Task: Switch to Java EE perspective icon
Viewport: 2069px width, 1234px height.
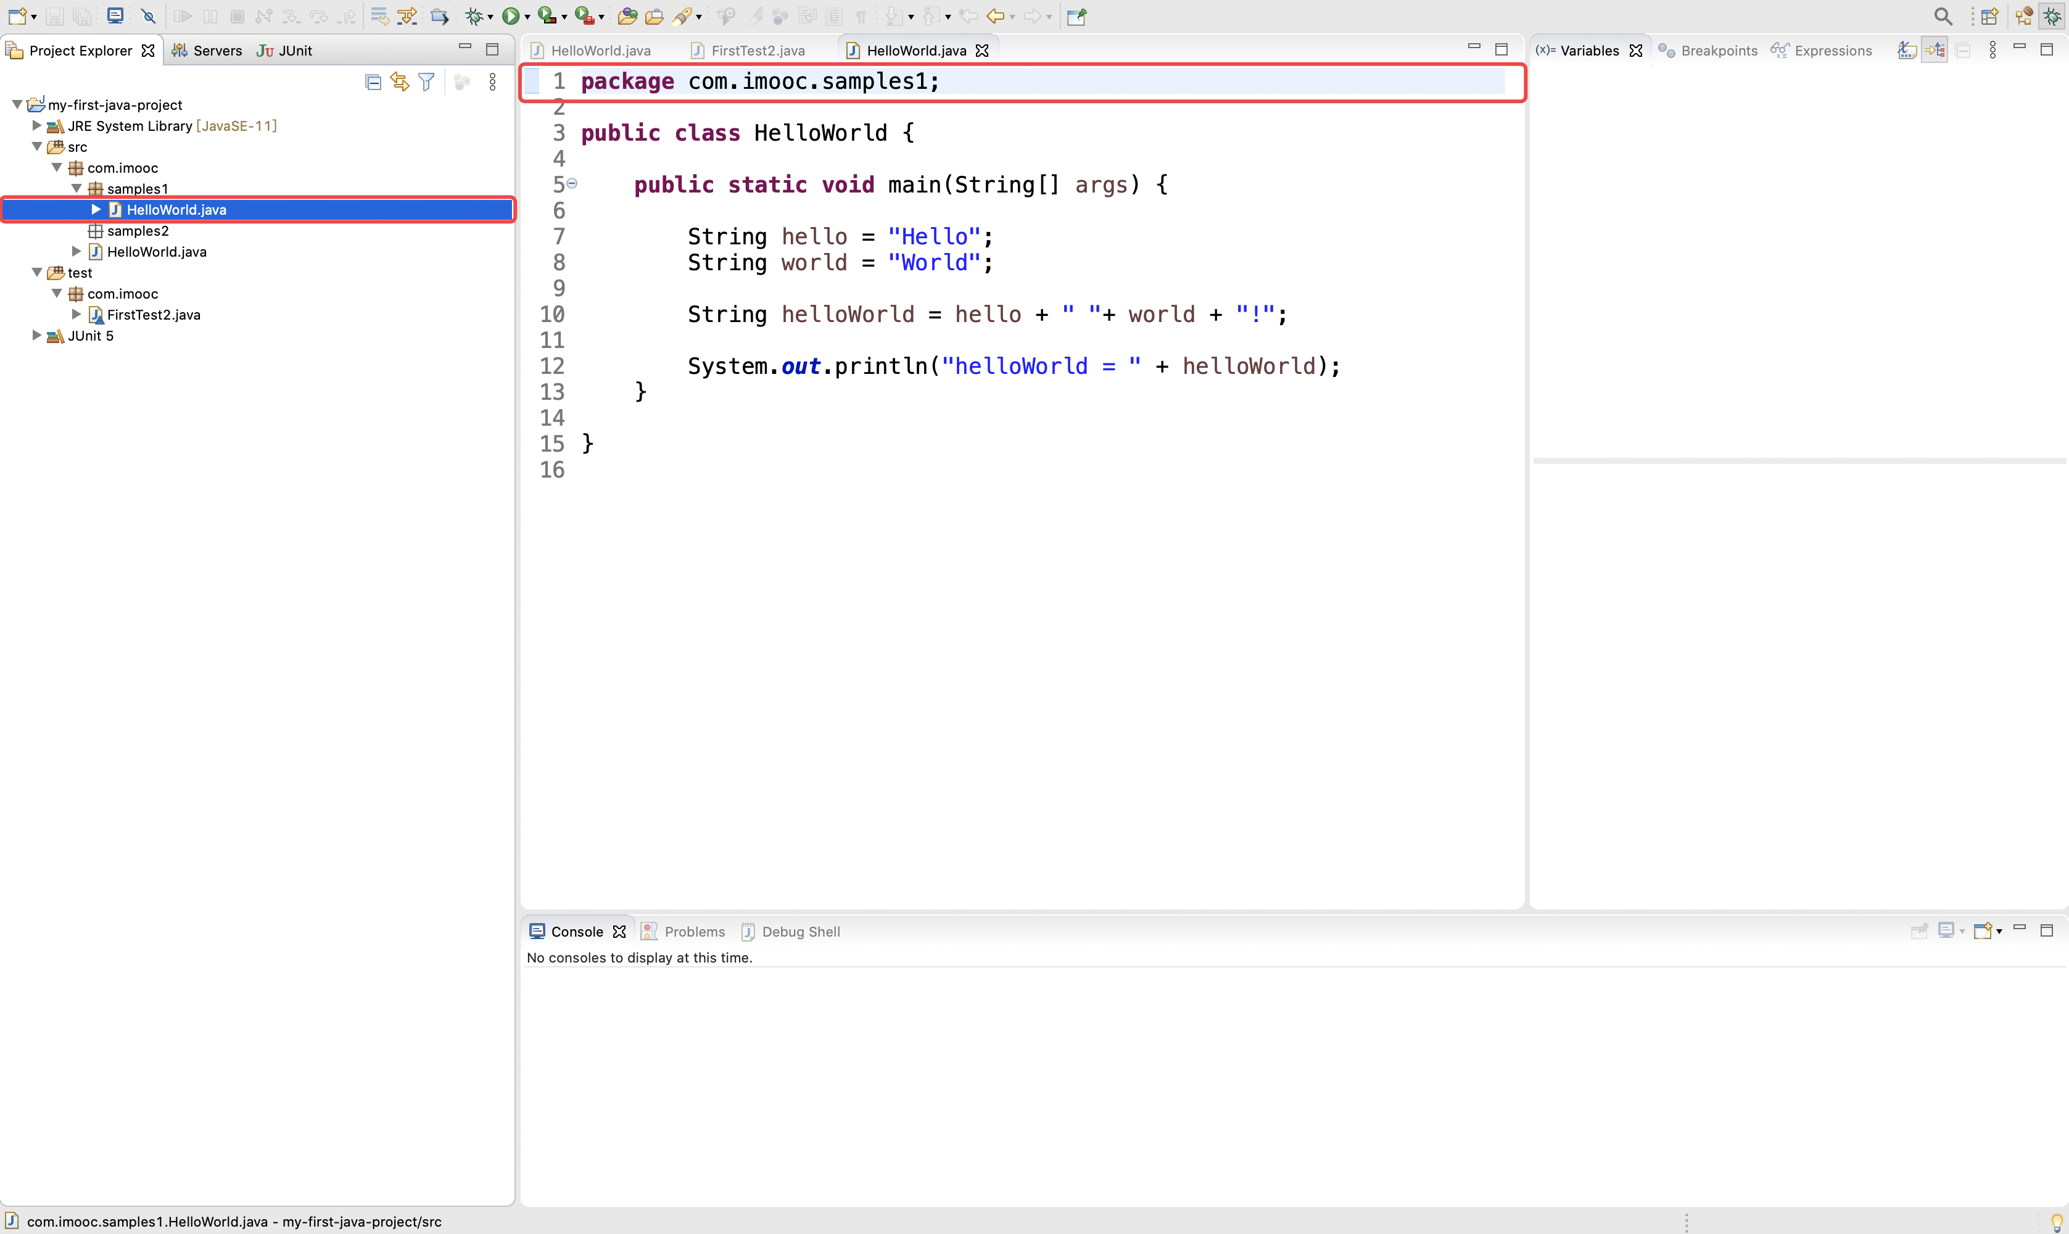Action: point(2023,16)
